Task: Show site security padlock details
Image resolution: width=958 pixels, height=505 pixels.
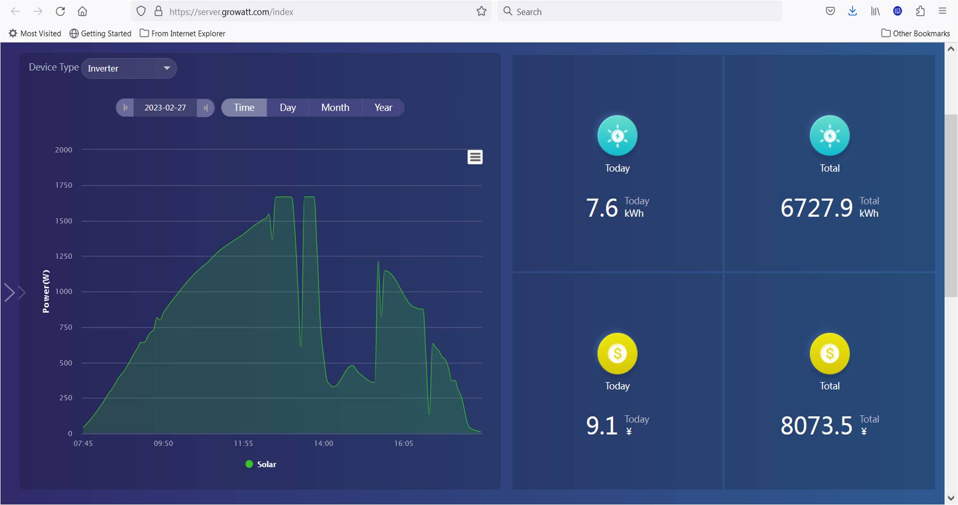Action: click(159, 11)
